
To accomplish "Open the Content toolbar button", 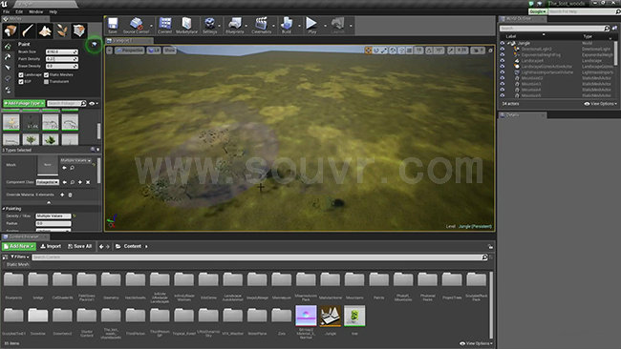I will [164, 26].
